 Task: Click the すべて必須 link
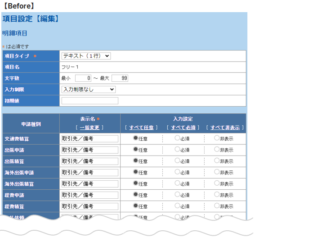tap(183, 128)
